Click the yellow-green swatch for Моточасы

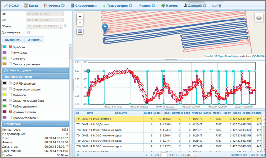click(x=5, y=95)
